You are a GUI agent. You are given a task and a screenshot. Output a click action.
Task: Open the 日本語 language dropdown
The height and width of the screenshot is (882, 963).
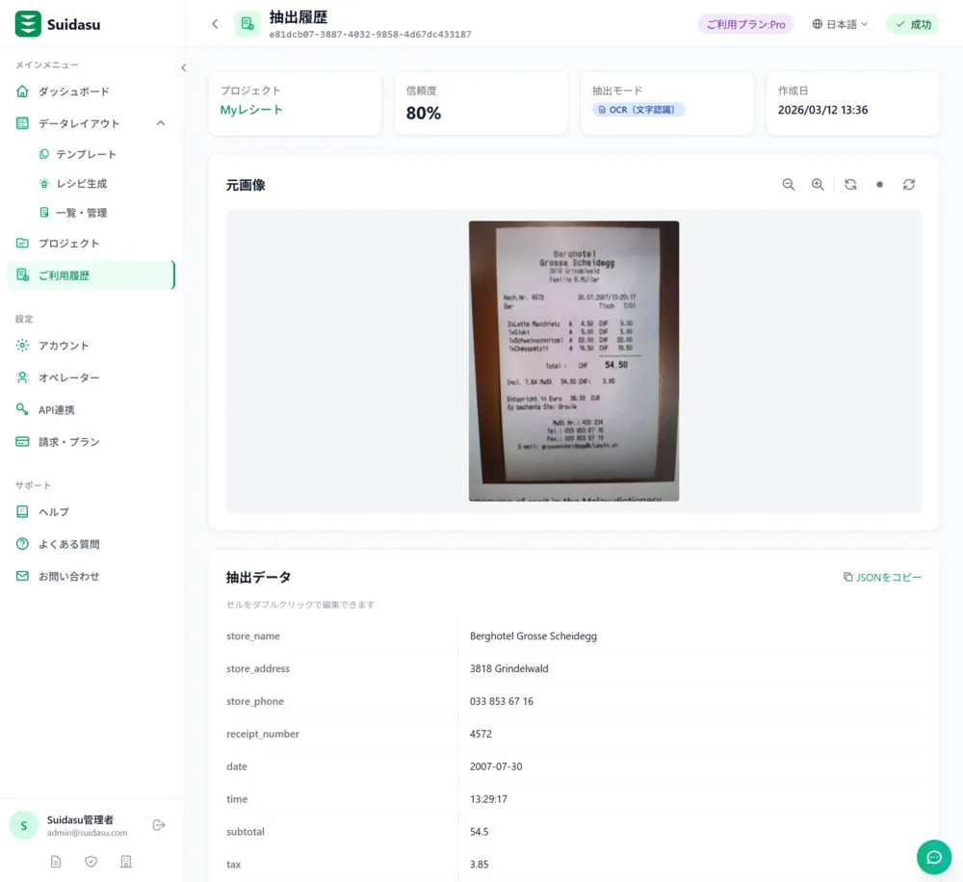[840, 25]
